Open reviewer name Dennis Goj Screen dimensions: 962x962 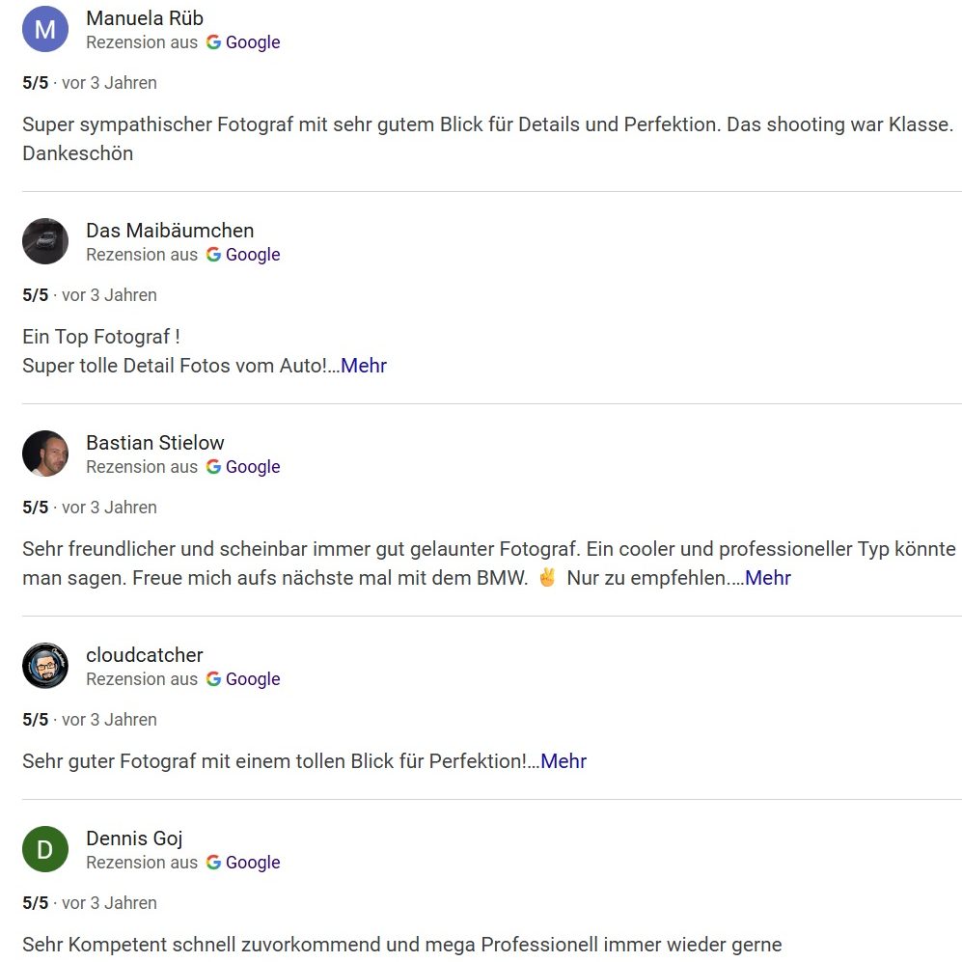(134, 838)
